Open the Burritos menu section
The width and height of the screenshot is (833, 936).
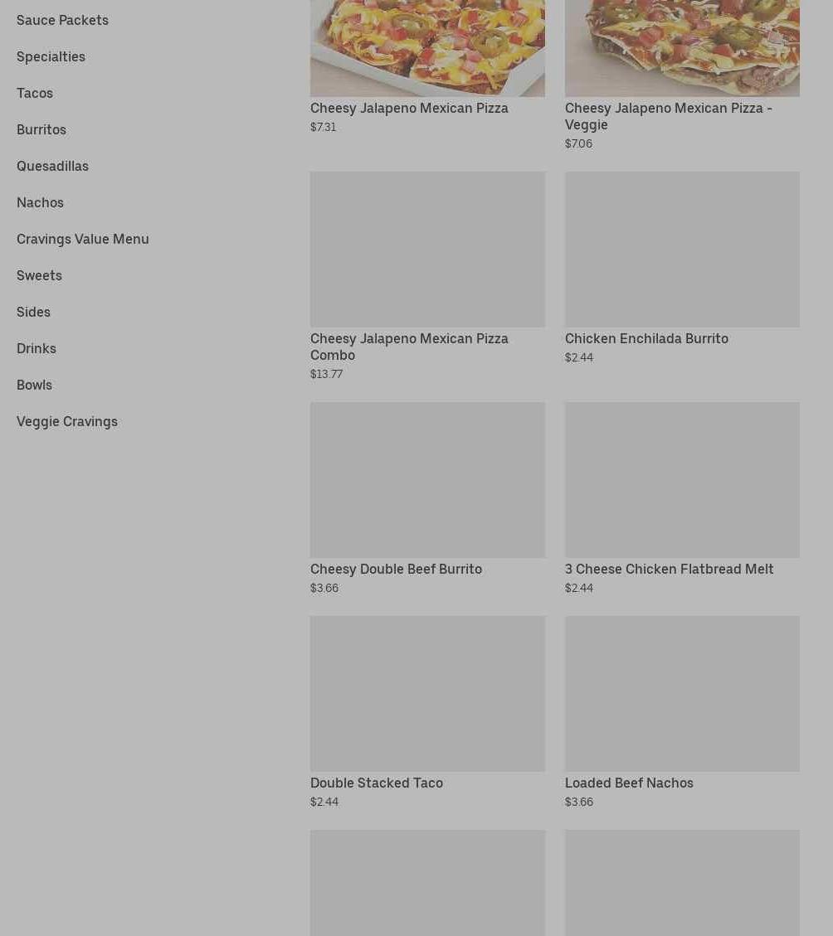point(41,129)
